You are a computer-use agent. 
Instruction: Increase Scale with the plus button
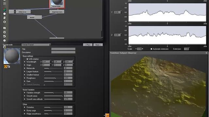tap(143, 49)
